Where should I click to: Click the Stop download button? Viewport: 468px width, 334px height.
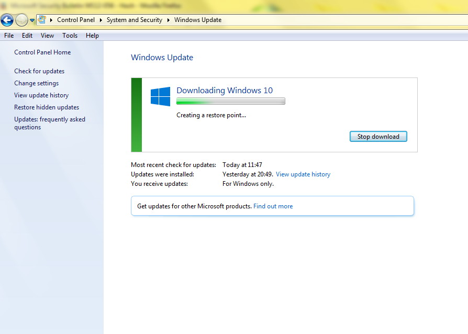[x=378, y=137]
